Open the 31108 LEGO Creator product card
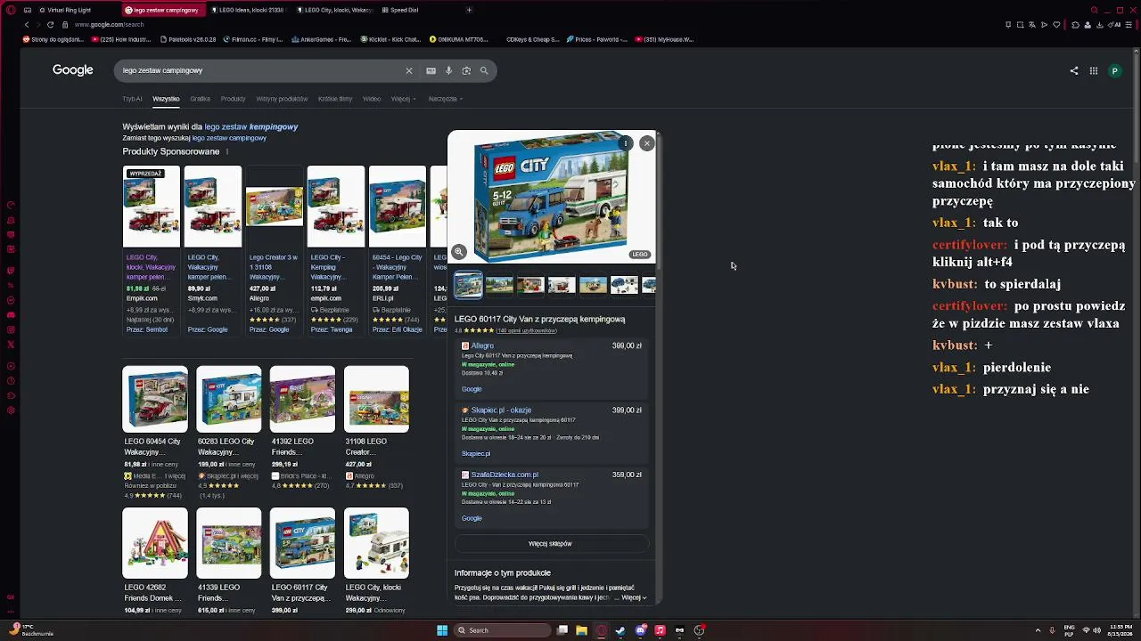This screenshot has width=1141, height=641. tap(376, 428)
